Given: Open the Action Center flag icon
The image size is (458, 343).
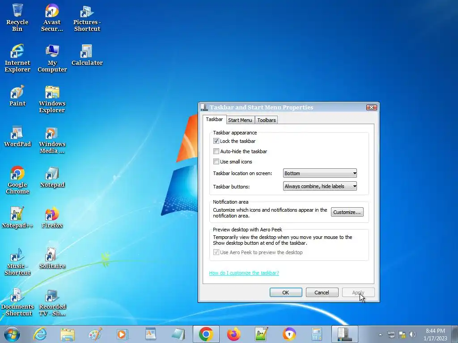Looking at the screenshot, I should [402, 334].
